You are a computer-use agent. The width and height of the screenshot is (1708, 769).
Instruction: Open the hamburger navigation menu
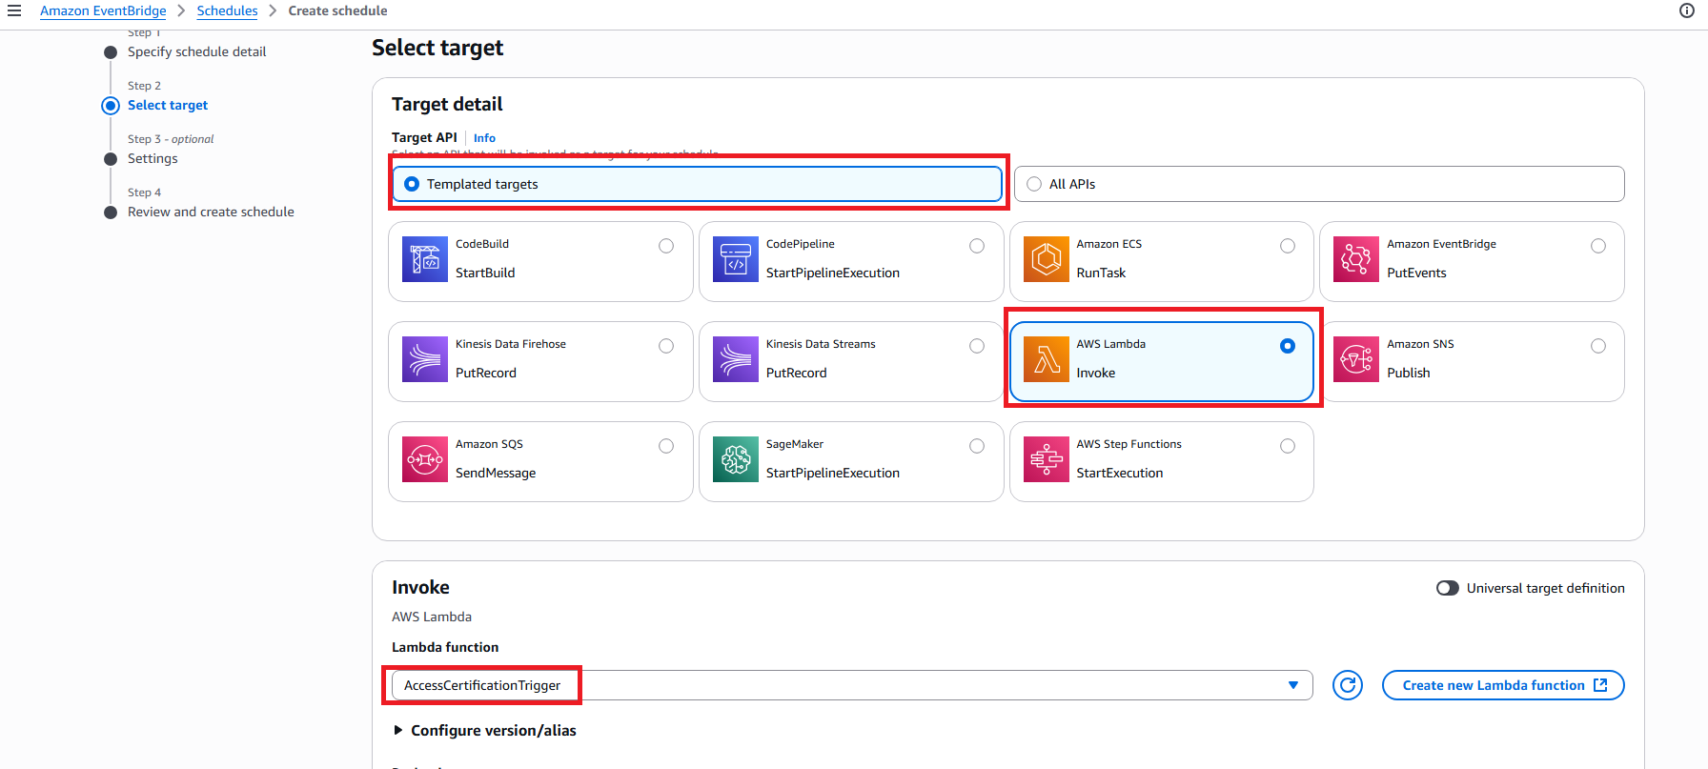14,10
